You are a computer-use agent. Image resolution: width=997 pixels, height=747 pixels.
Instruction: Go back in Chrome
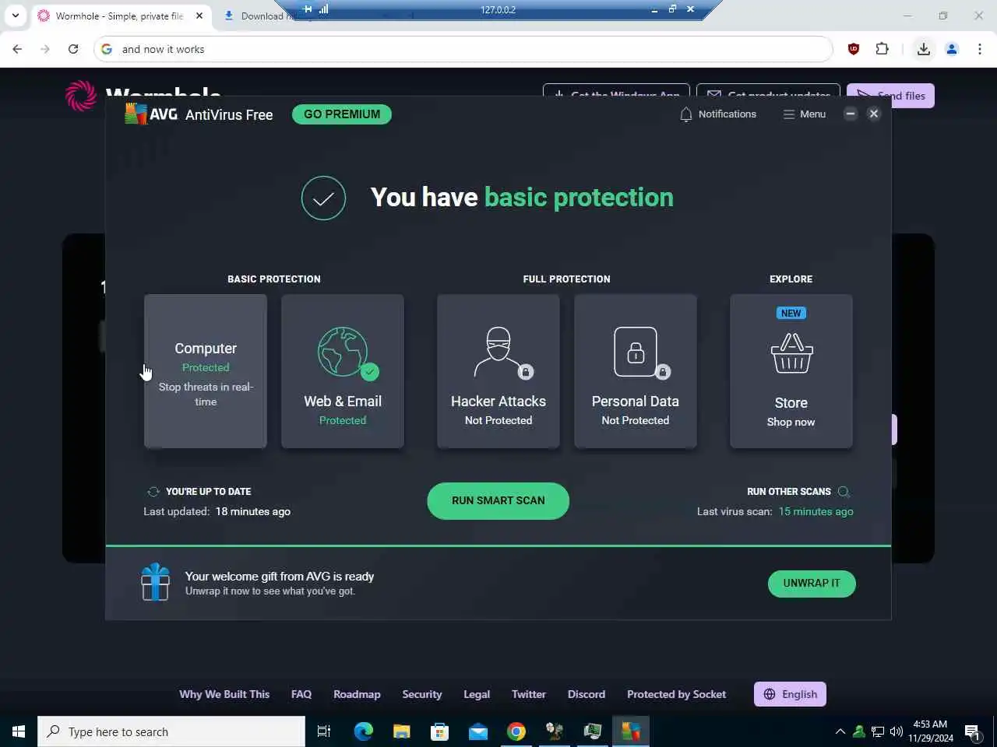pos(17,49)
